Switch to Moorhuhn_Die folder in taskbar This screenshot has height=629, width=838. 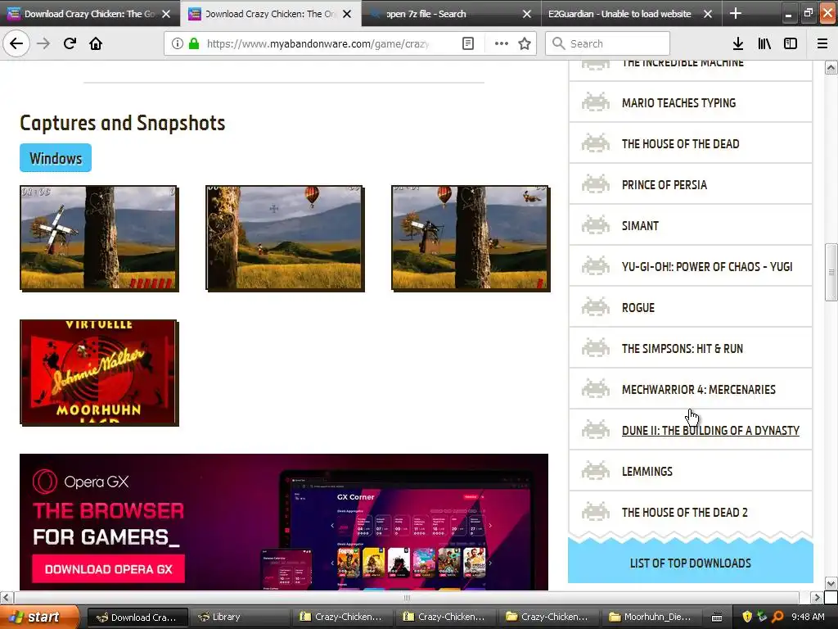[x=653, y=617]
